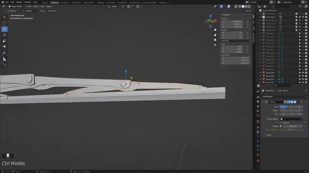
Task: Toggle Mirror modifier render camera icon
Action: (295, 102)
